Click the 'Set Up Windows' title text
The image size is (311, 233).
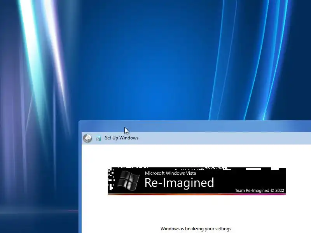pos(122,138)
